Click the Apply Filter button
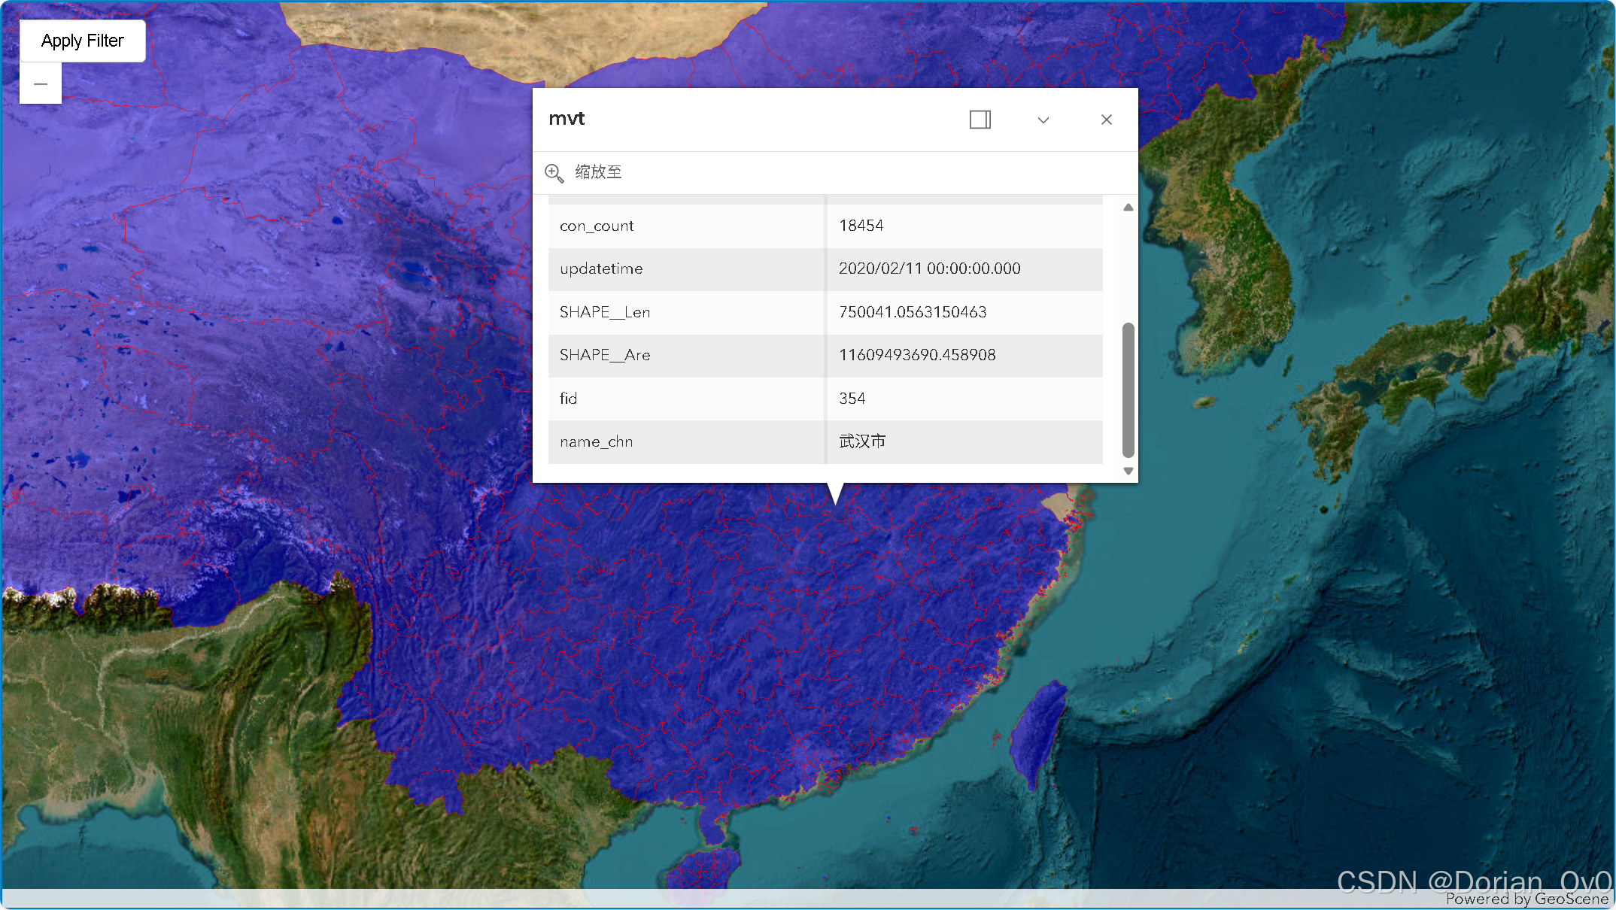Image resolution: width=1616 pixels, height=910 pixels. (x=82, y=41)
